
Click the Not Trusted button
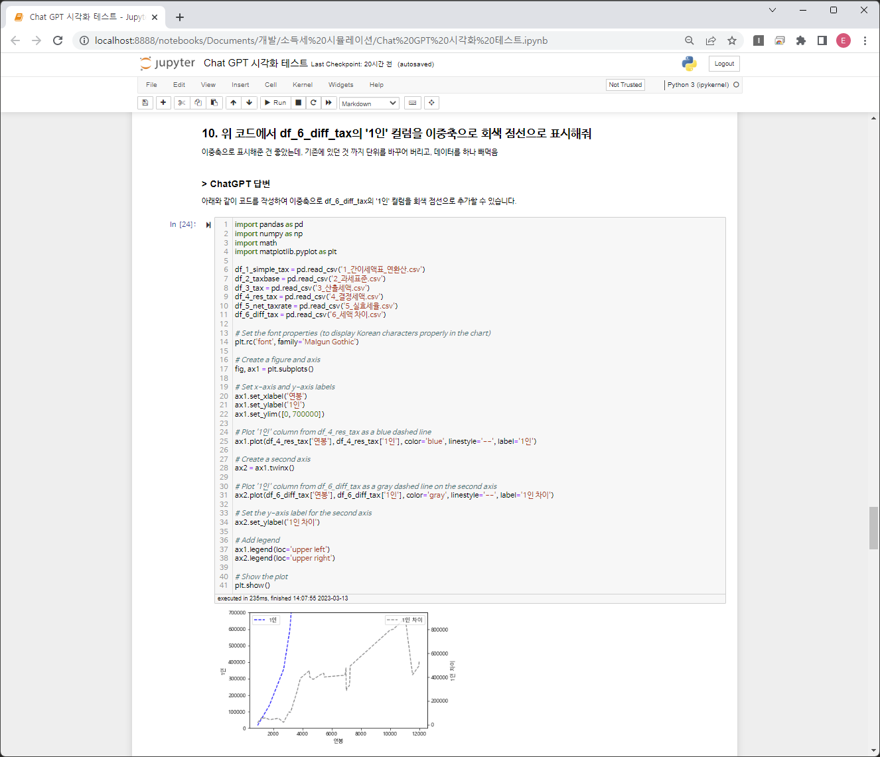click(x=625, y=85)
